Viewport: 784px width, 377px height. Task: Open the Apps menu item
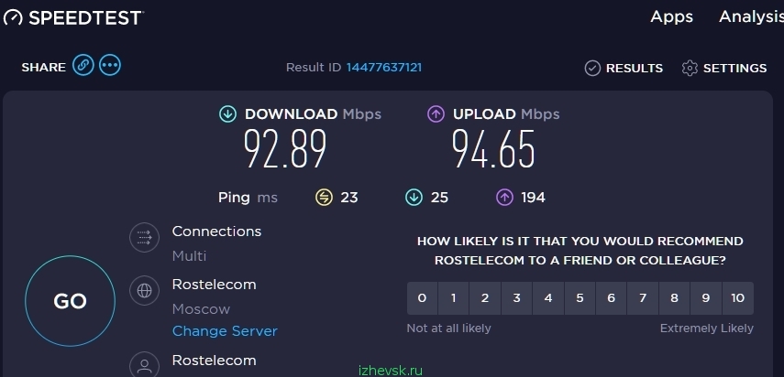pos(671,17)
